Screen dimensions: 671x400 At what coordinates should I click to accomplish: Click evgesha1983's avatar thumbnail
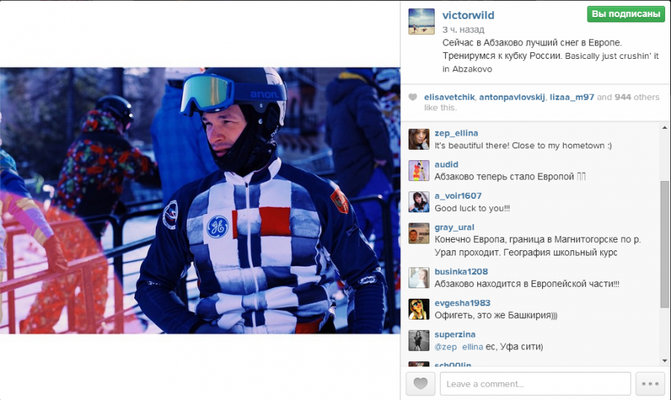pyautogui.click(x=419, y=309)
